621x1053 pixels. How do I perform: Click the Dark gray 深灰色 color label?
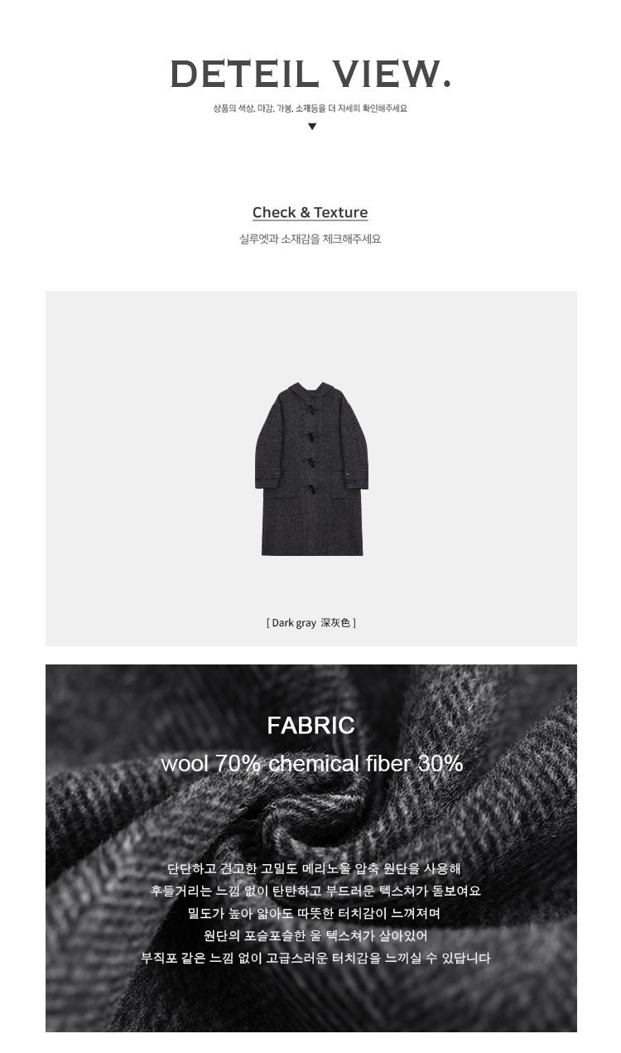pos(310,622)
